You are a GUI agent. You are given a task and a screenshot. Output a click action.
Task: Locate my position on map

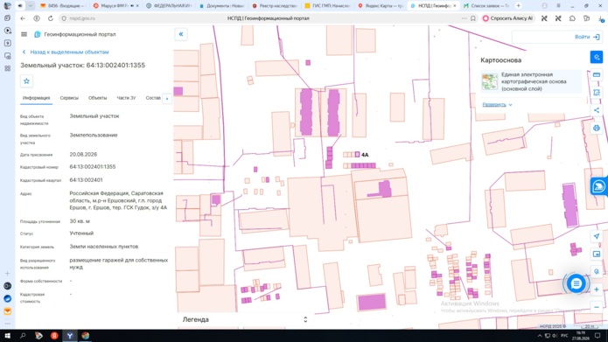coord(597,236)
